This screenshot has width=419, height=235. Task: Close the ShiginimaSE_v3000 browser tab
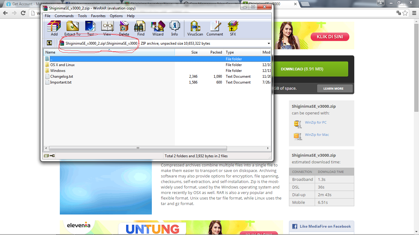(x=295, y=4)
